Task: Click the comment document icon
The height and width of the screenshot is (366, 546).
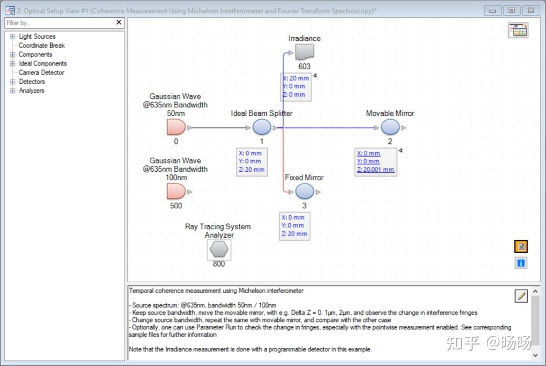Action: click(x=520, y=246)
